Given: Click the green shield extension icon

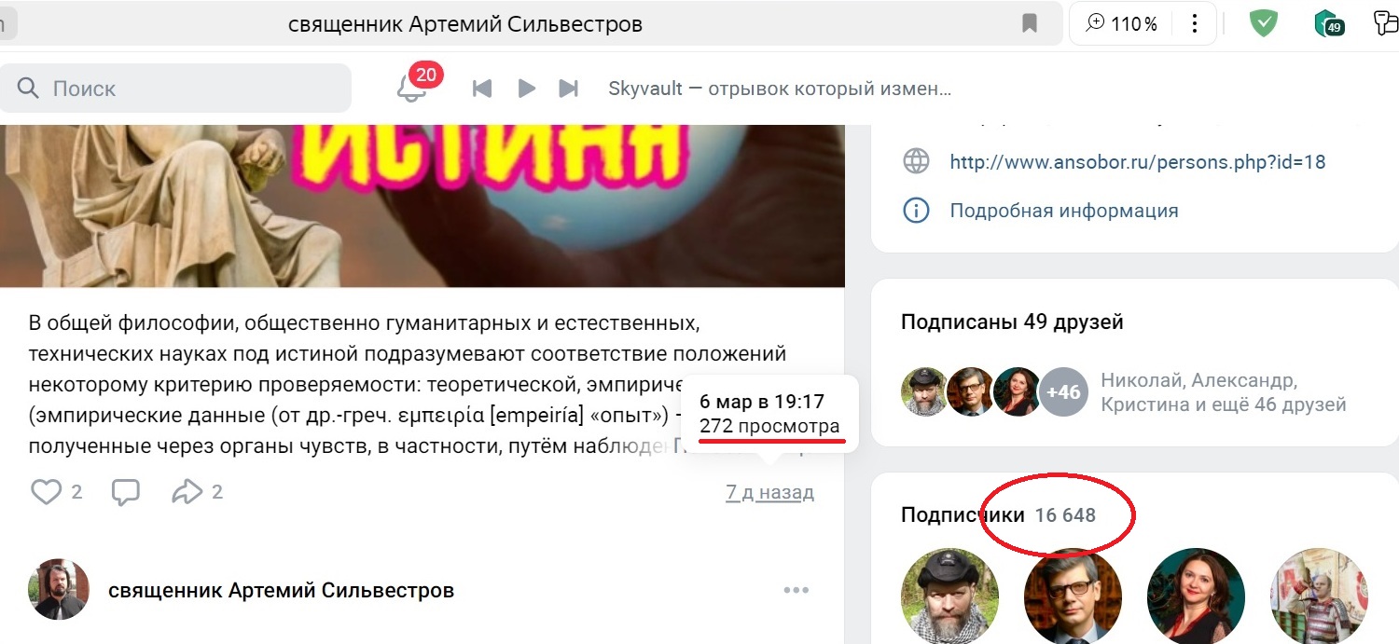Looking at the screenshot, I should 1264,23.
